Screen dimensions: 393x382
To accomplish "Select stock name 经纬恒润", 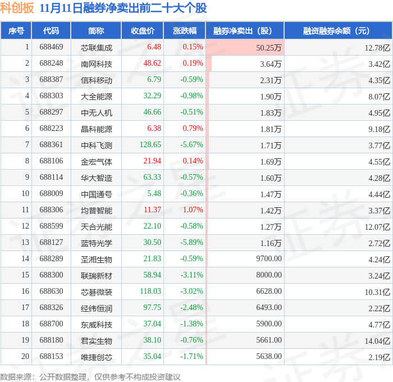I will tap(96, 308).
